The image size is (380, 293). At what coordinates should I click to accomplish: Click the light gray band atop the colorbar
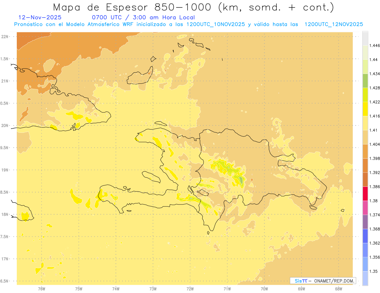(x=365, y=38)
